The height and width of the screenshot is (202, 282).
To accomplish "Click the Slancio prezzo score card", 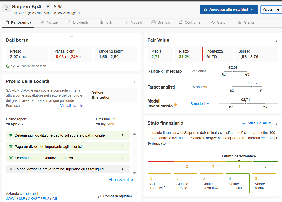I will click(185, 183).
